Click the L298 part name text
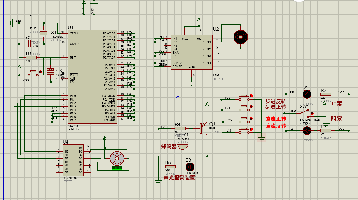 pos(216,75)
